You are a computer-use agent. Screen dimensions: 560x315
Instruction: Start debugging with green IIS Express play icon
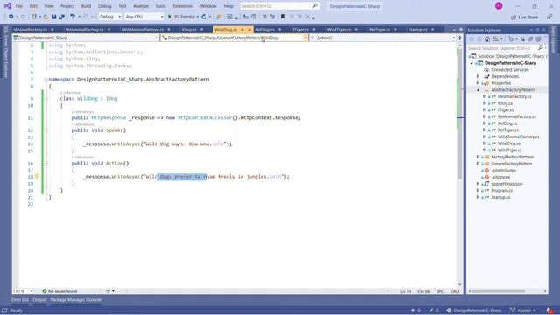tap(170, 17)
